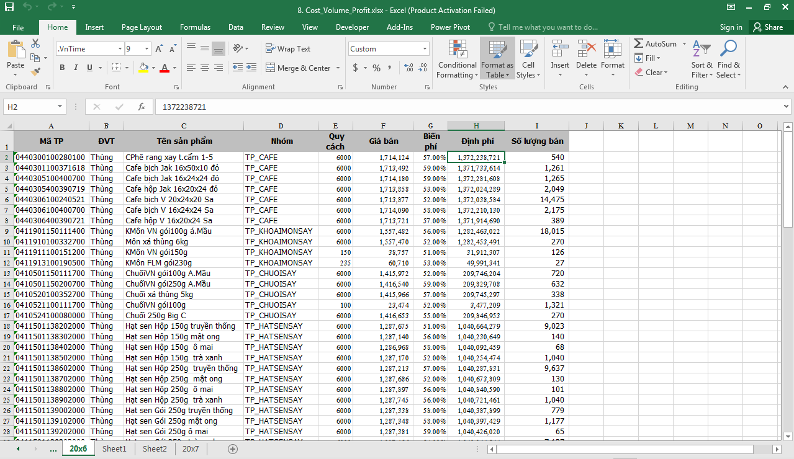794x459 pixels.
Task: Open the 20x7 worksheet tab
Action: [x=191, y=448]
